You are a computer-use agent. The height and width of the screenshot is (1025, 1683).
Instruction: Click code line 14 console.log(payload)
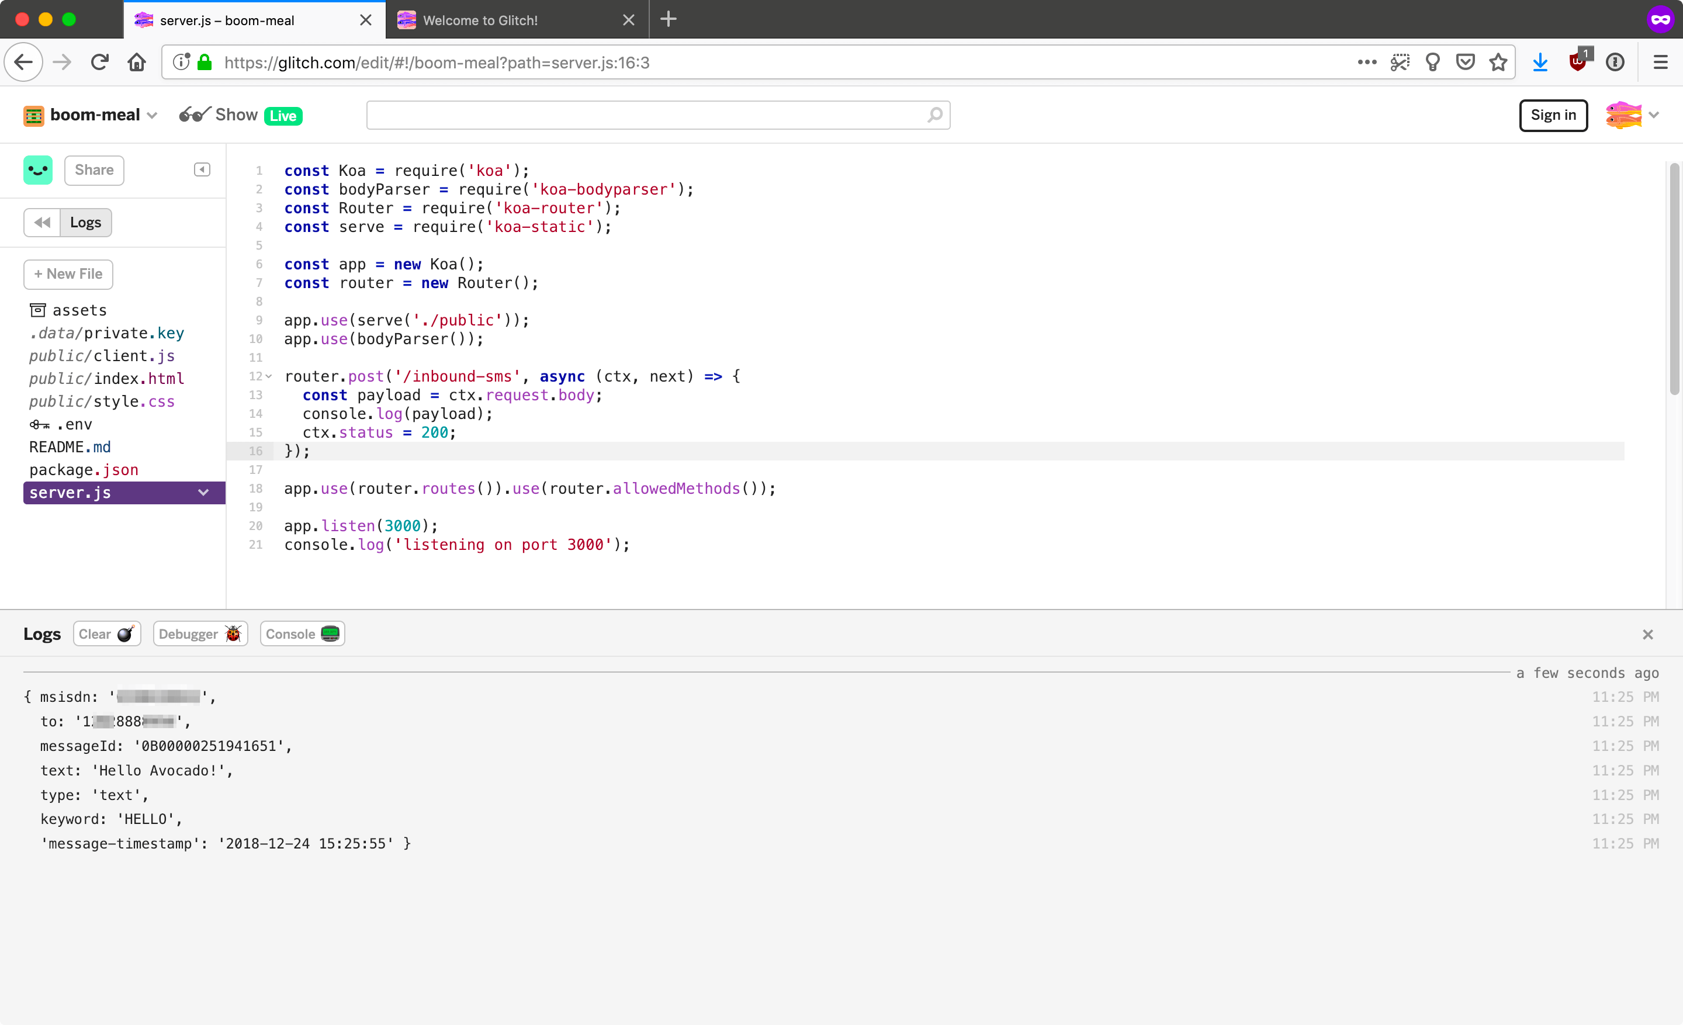tap(397, 414)
